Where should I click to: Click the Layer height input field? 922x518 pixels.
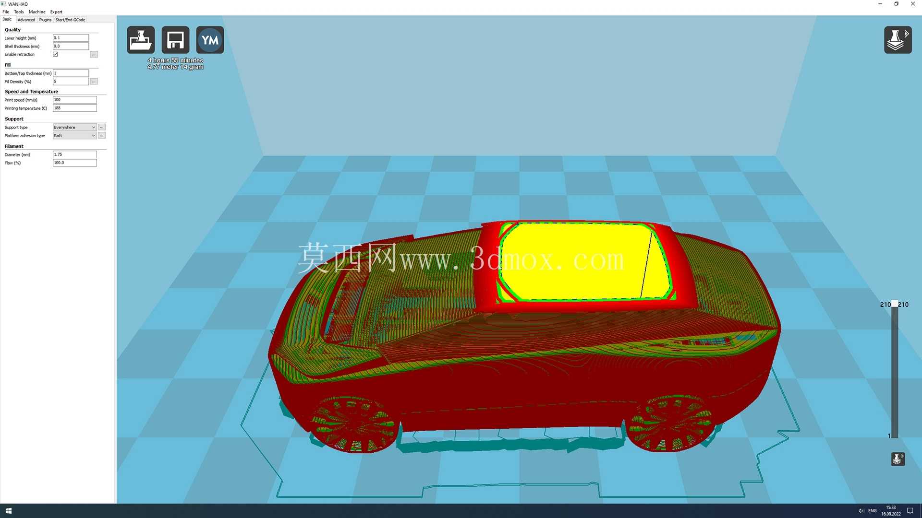point(71,38)
